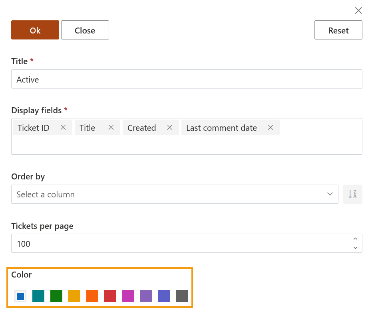Viewport: 374px width, 317px height.
Task: Remove the Last comment date tag
Action: pos(270,128)
